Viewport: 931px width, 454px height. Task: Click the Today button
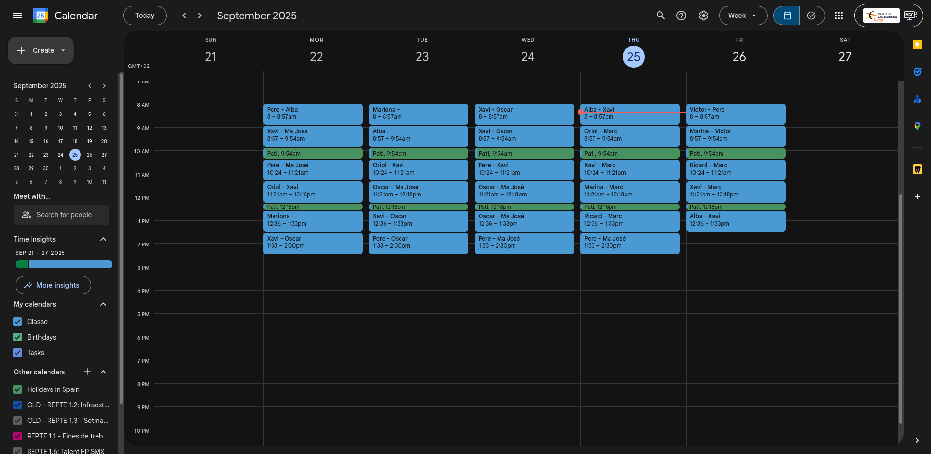click(x=144, y=16)
